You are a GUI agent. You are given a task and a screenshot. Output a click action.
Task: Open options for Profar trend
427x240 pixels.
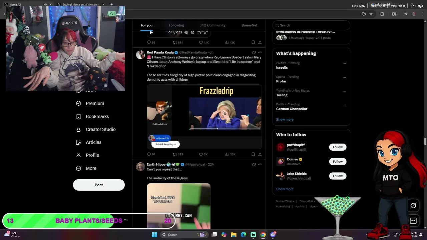tap(344, 77)
